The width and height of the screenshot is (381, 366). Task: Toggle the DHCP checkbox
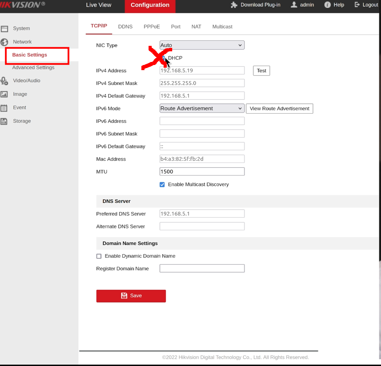(163, 58)
